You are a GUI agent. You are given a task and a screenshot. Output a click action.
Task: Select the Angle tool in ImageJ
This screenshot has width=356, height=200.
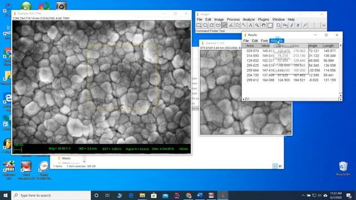231,25
